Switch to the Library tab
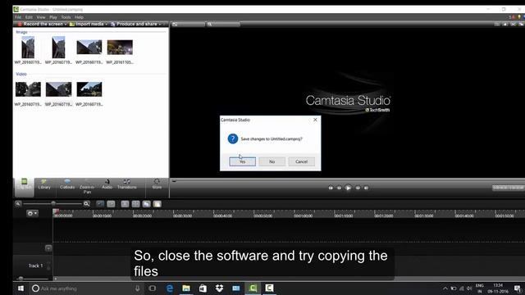The image size is (525, 295). tap(43, 184)
